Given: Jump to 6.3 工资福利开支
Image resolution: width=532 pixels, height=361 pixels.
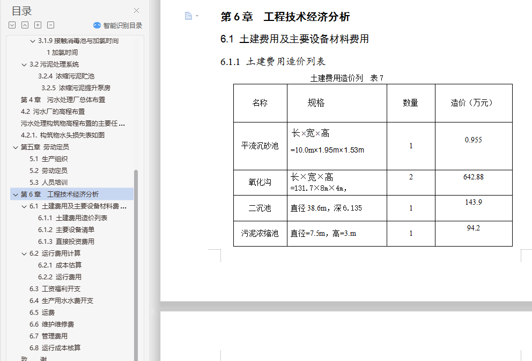Looking at the screenshot, I should (55, 289).
